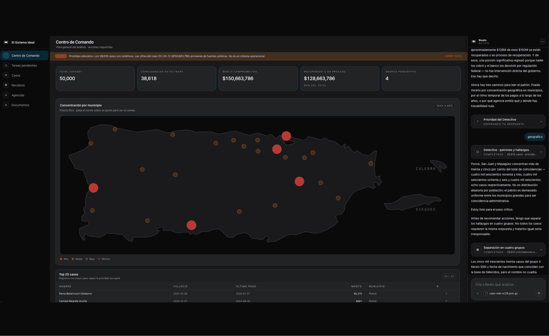Click the Alta legend swatch

click(x=61, y=259)
